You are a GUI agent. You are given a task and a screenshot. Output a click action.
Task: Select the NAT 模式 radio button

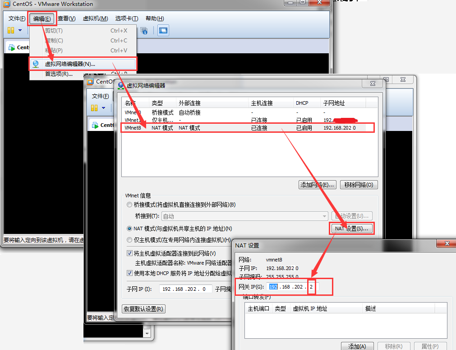[129, 229]
